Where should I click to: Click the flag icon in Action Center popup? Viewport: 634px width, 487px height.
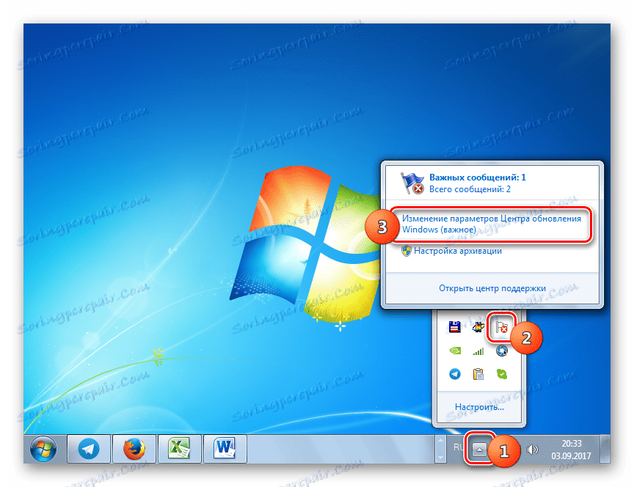point(412,183)
